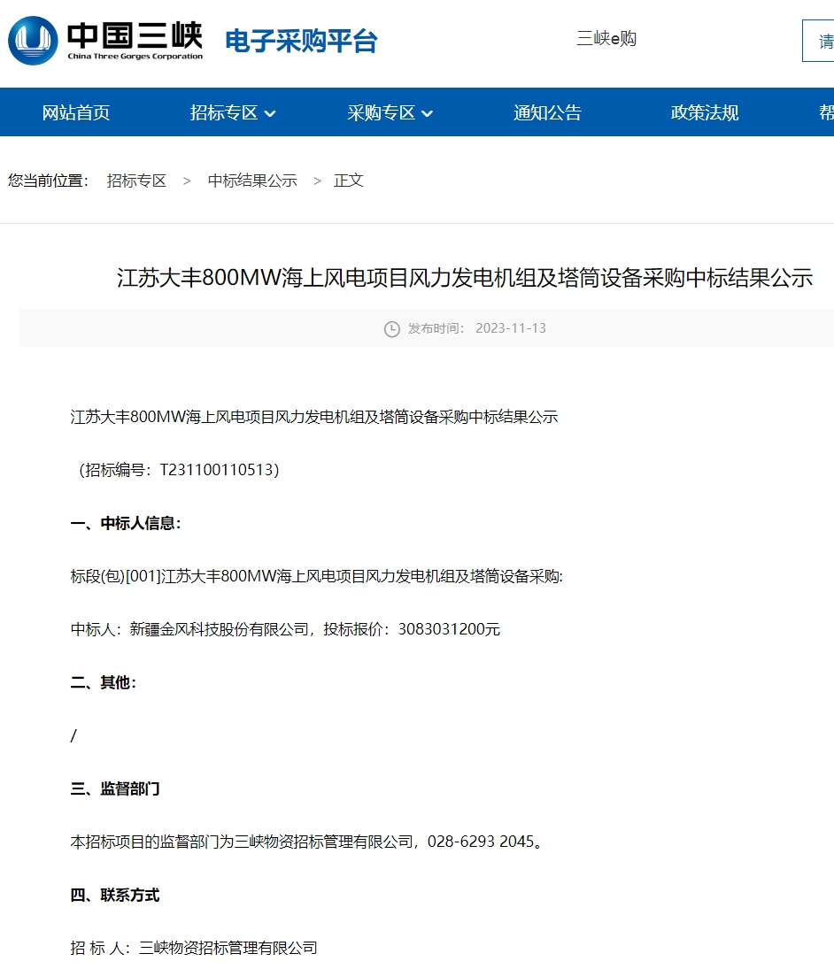Click the 三、监督部门 heading
Viewport: 834px width, 969px height.
pyautogui.click(x=115, y=788)
